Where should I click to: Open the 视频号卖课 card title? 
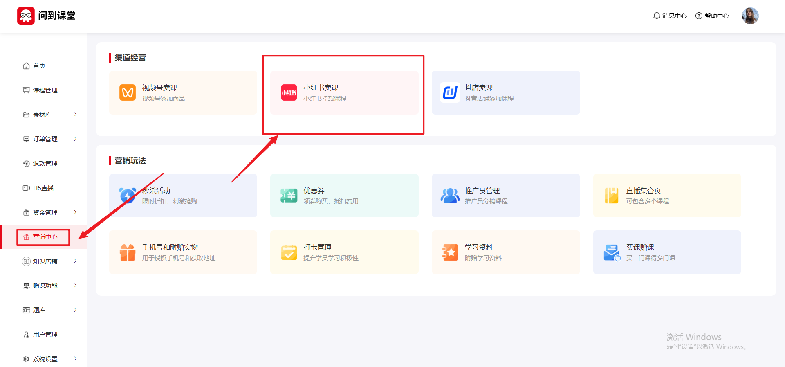(159, 88)
